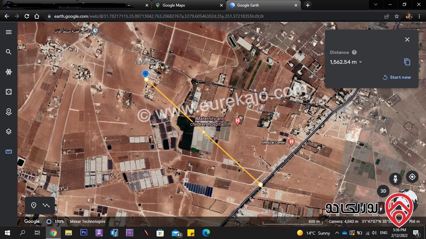This screenshot has width=426, height=239.
Task: Toggle Street View with the Pegman button
Action: pos(395,179)
